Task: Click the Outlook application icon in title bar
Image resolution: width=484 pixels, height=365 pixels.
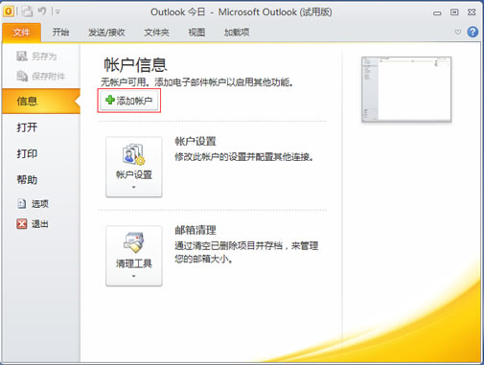Action: [9, 11]
